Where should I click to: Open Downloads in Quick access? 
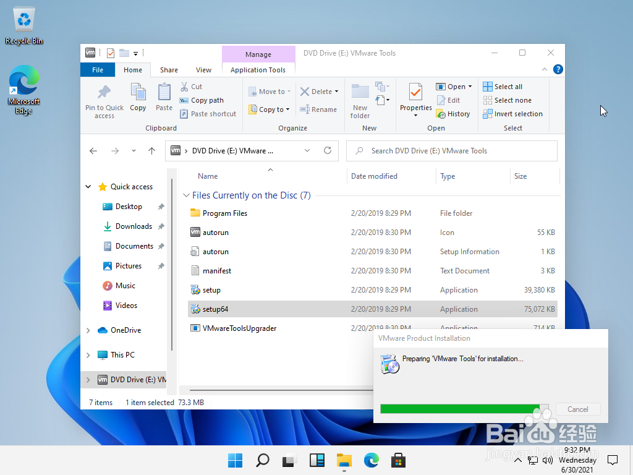click(134, 226)
